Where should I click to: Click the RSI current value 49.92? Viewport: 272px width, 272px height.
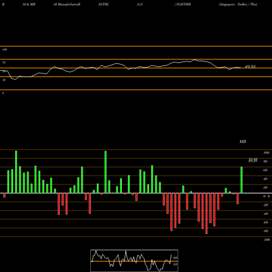pyautogui.click(x=250, y=66)
